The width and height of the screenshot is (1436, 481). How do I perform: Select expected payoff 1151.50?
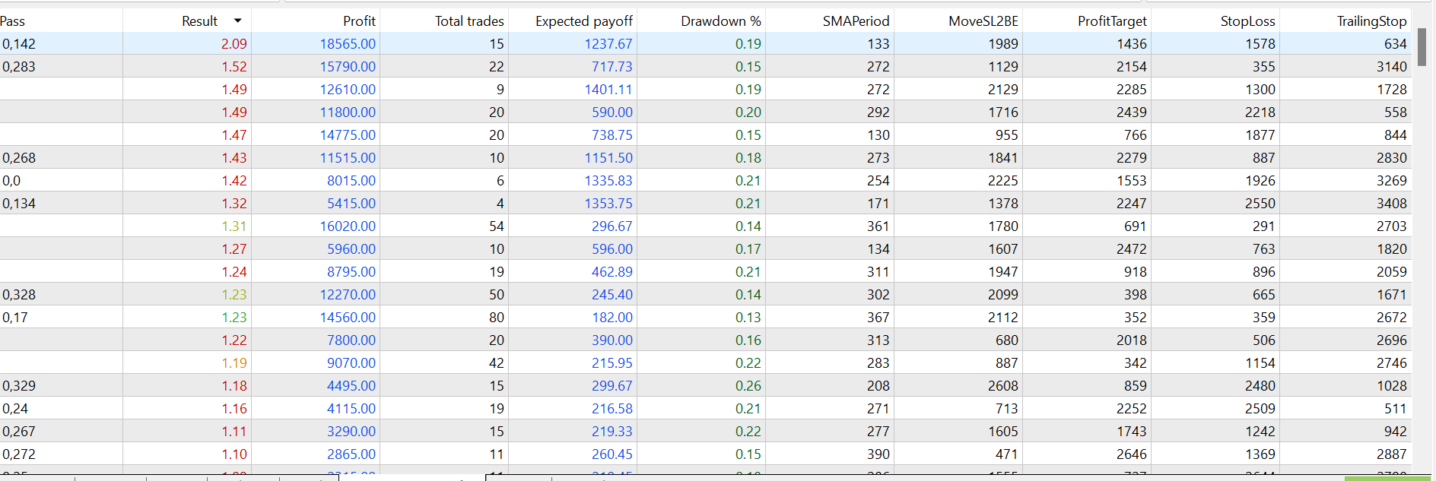[x=608, y=158]
